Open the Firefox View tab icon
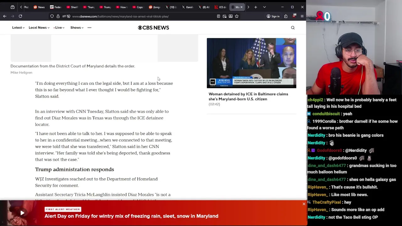 coord(13,7)
